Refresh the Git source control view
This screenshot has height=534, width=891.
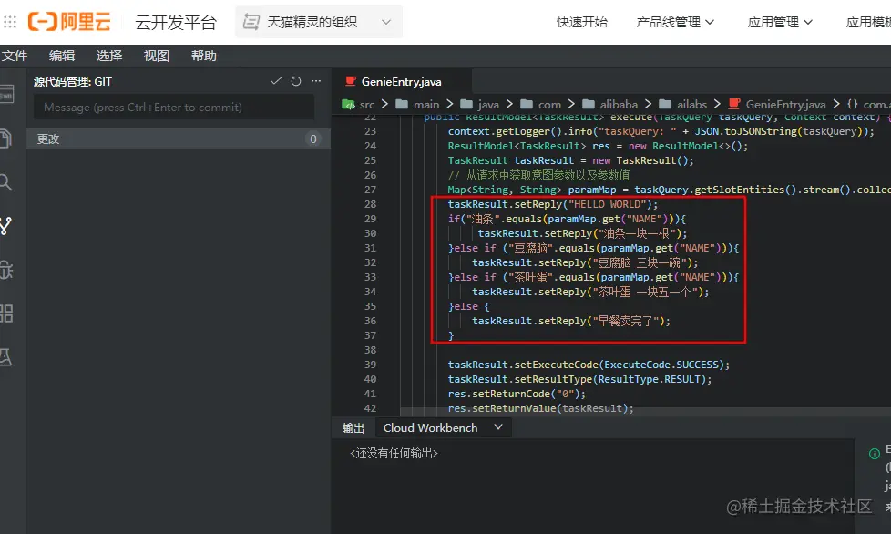pos(296,81)
